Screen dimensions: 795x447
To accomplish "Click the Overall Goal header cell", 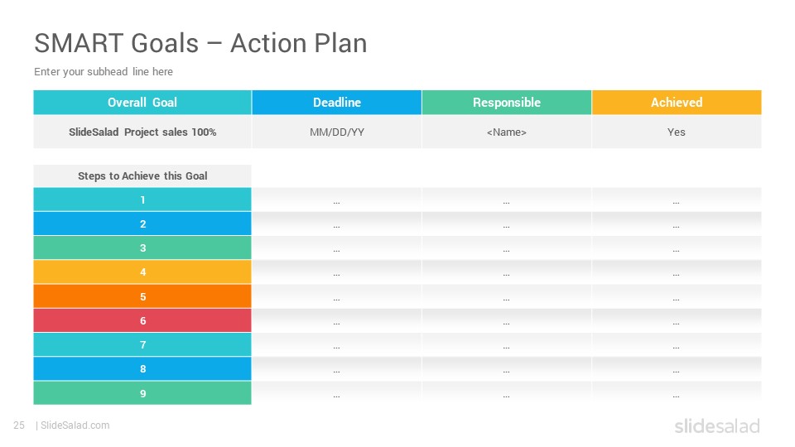I will point(142,103).
